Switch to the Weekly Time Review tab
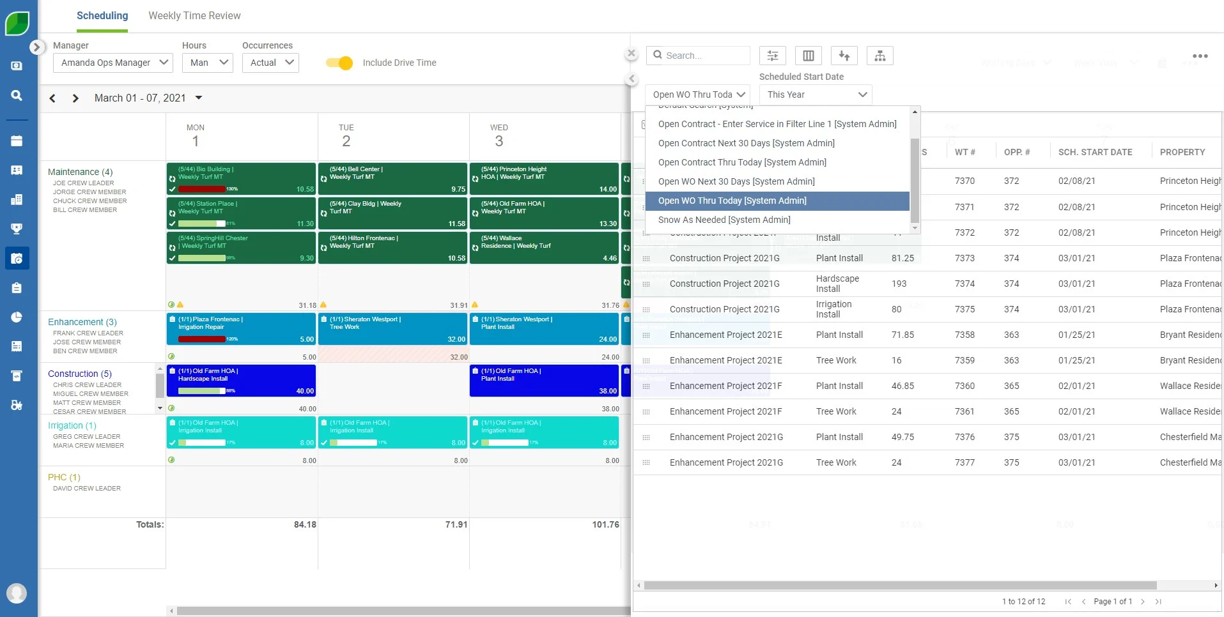1224x617 pixels. click(x=194, y=15)
